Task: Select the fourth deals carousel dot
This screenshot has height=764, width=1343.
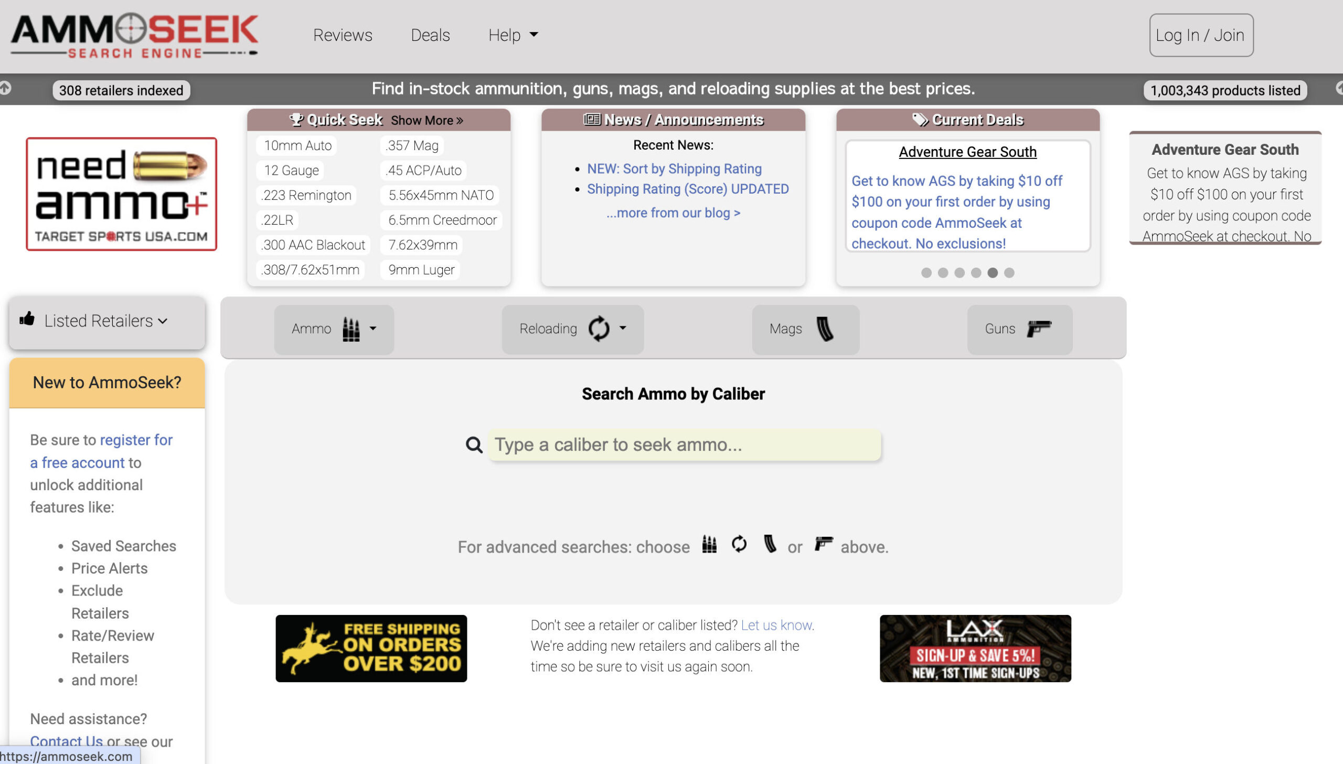Action: 976,273
